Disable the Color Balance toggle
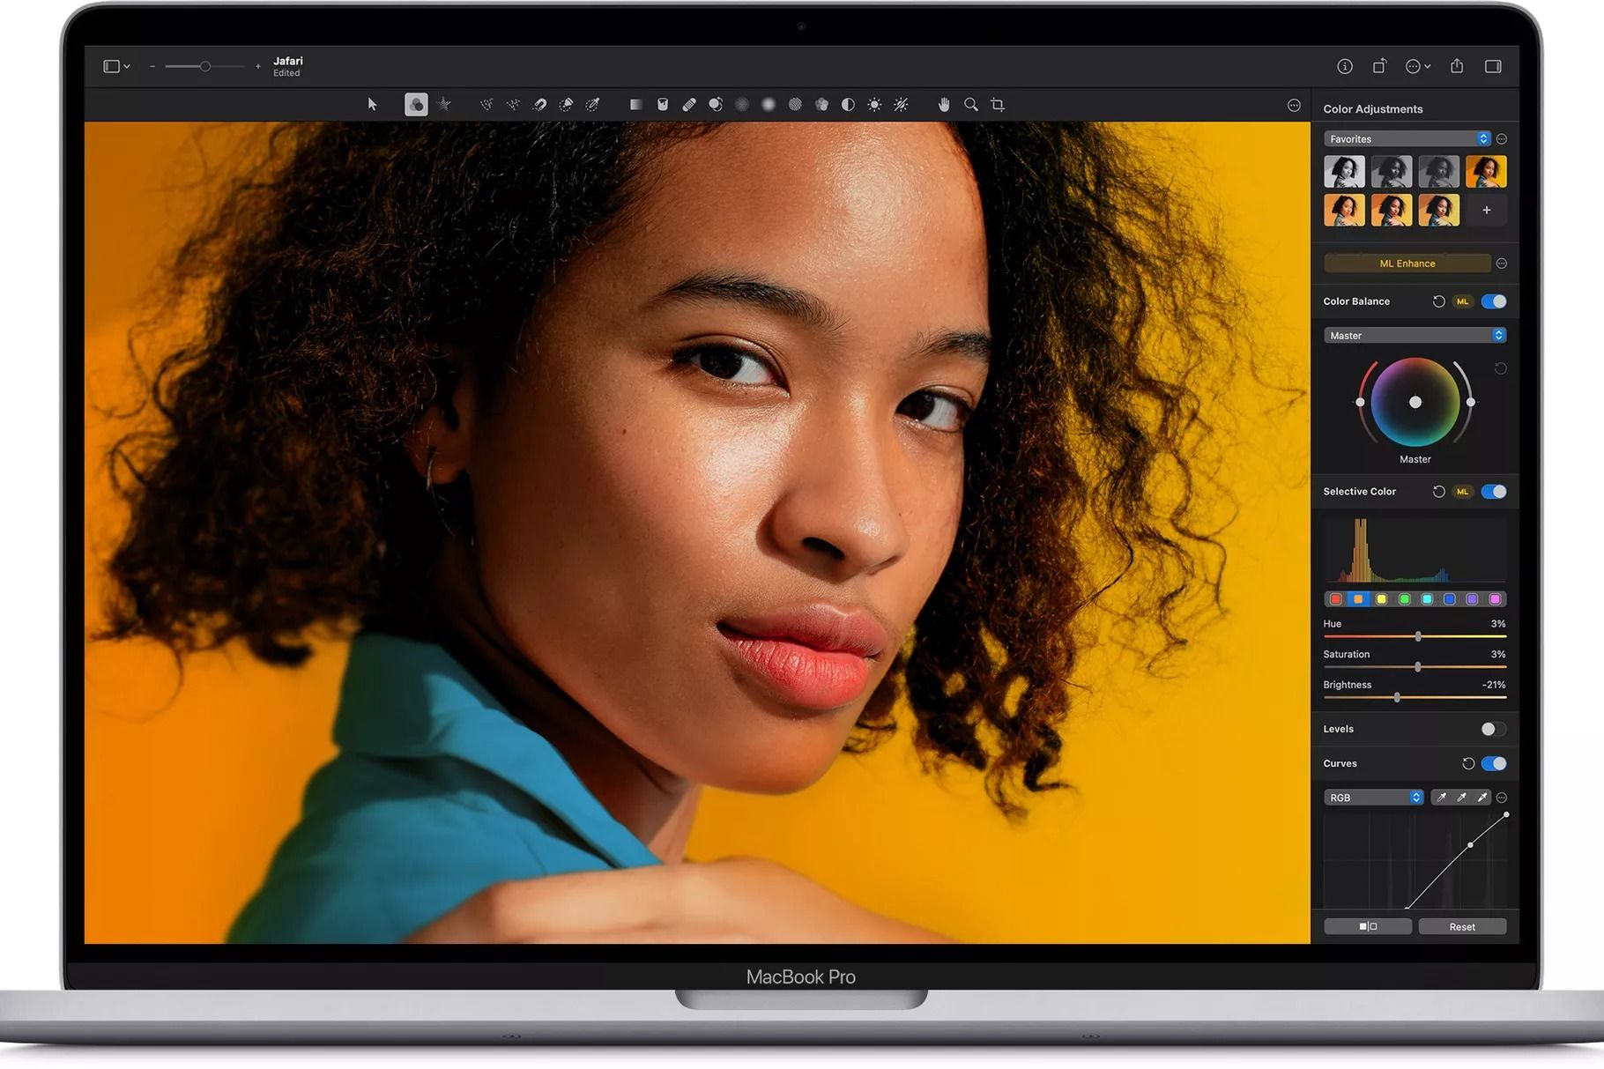 (1493, 301)
